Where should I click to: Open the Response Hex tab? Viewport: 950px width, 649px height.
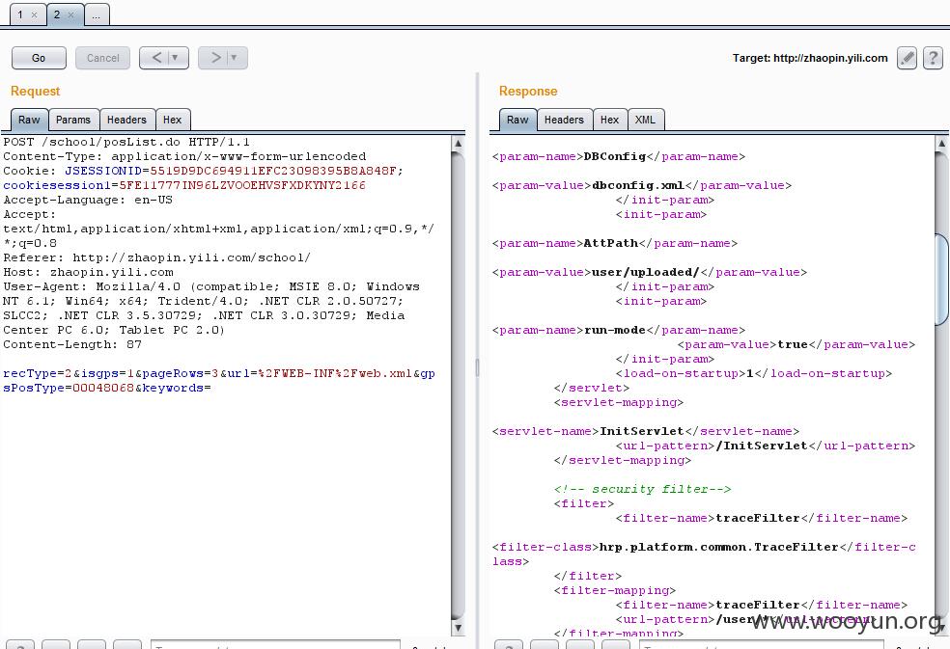click(609, 120)
